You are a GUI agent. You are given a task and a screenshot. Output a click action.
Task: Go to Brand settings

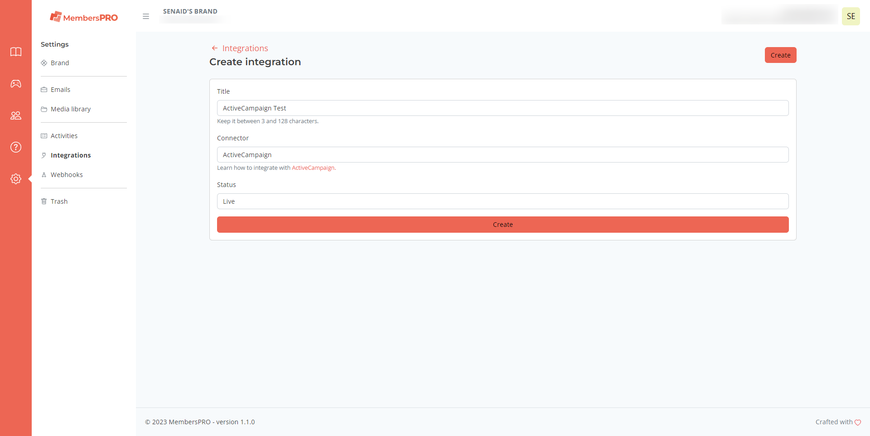coord(60,63)
